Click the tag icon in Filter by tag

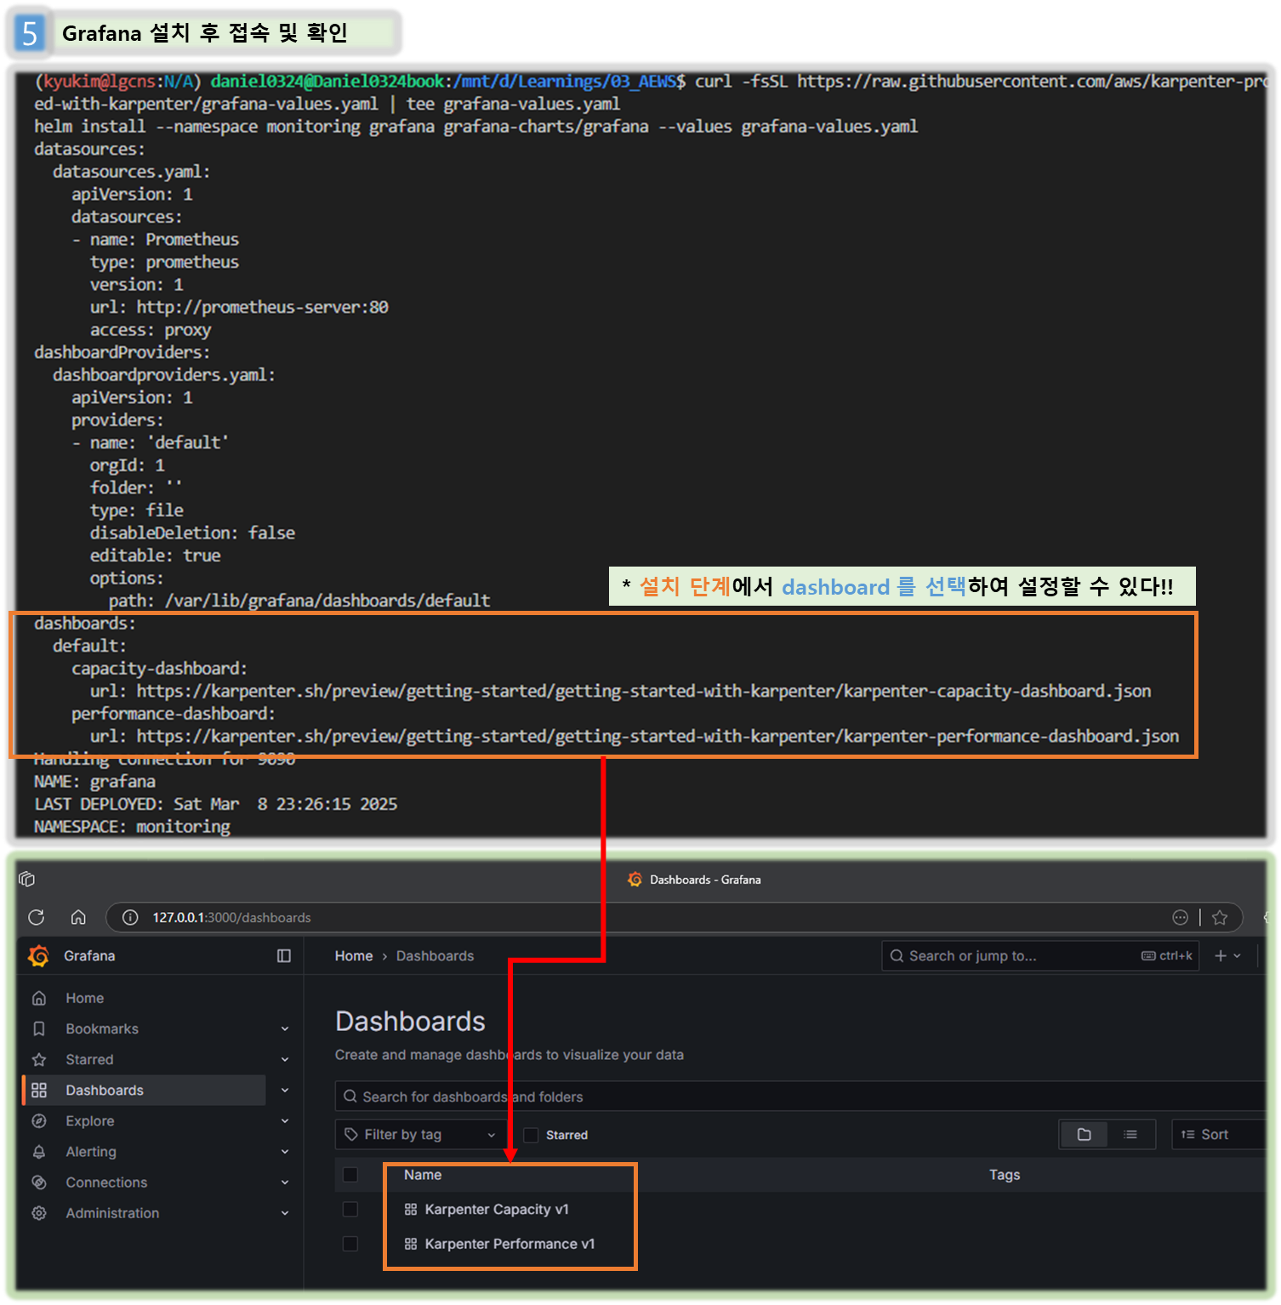[351, 1134]
